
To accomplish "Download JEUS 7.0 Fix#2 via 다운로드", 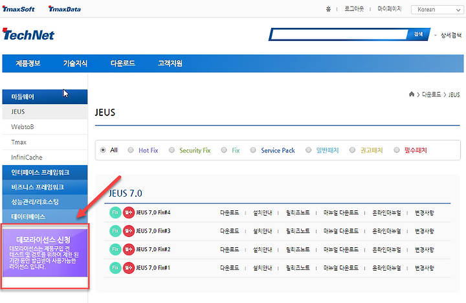I will (x=229, y=249).
